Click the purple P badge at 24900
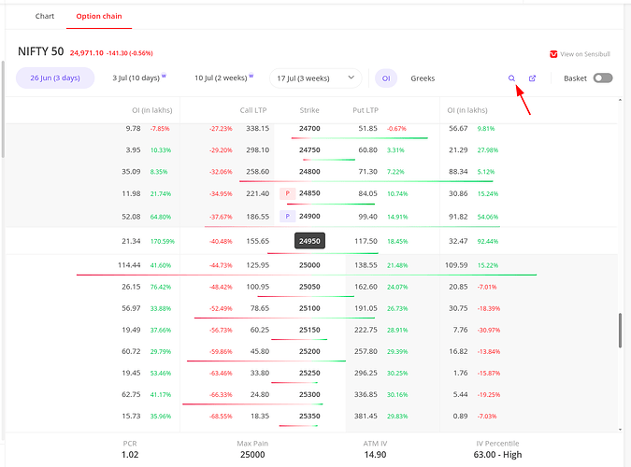The height and width of the screenshot is (467, 631). pos(287,216)
